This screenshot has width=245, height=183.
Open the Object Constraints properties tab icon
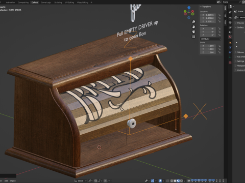pyautogui.click(x=230, y=52)
